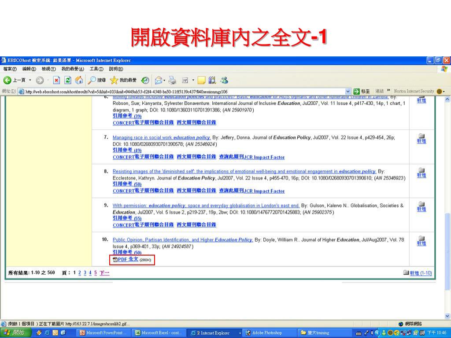The height and width of the screenshot is (338, 451).
Task: Click the 開始 Start button
Action: coord(16,333)
